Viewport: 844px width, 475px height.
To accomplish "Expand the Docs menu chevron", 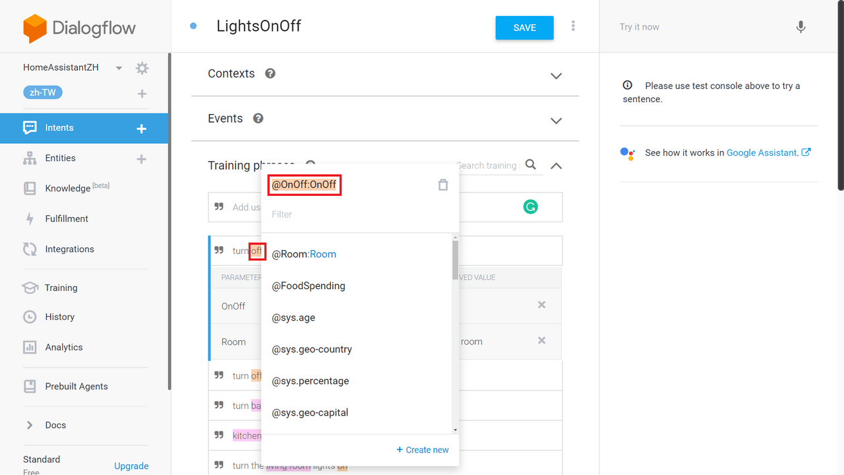I will [x=30, y=425].
